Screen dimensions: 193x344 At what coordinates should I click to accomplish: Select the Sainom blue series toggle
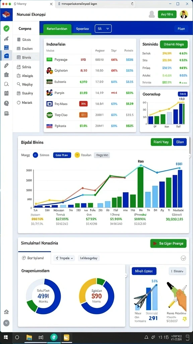tap(36, 155)
